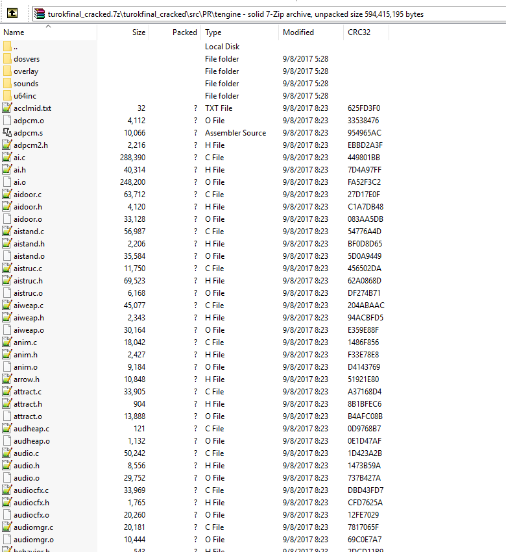Click the aistand.c file icon

coord(7,232)
